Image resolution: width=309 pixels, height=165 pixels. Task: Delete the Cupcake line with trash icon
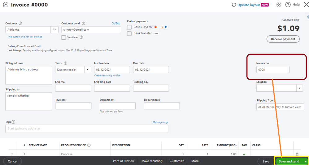[x=297, y=154]
